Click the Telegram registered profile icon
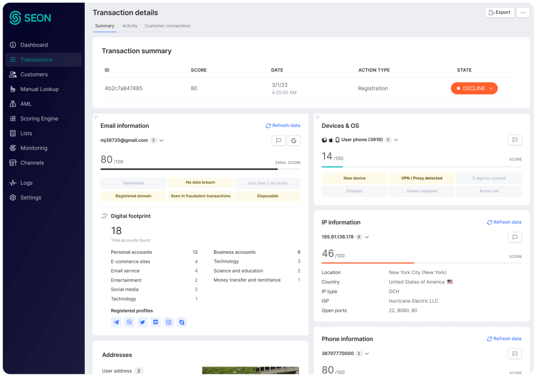This screenshot has width=538, height=377. coord(117,322)
